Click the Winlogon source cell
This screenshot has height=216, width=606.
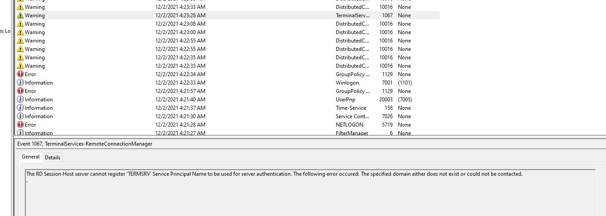coord(347,83)
